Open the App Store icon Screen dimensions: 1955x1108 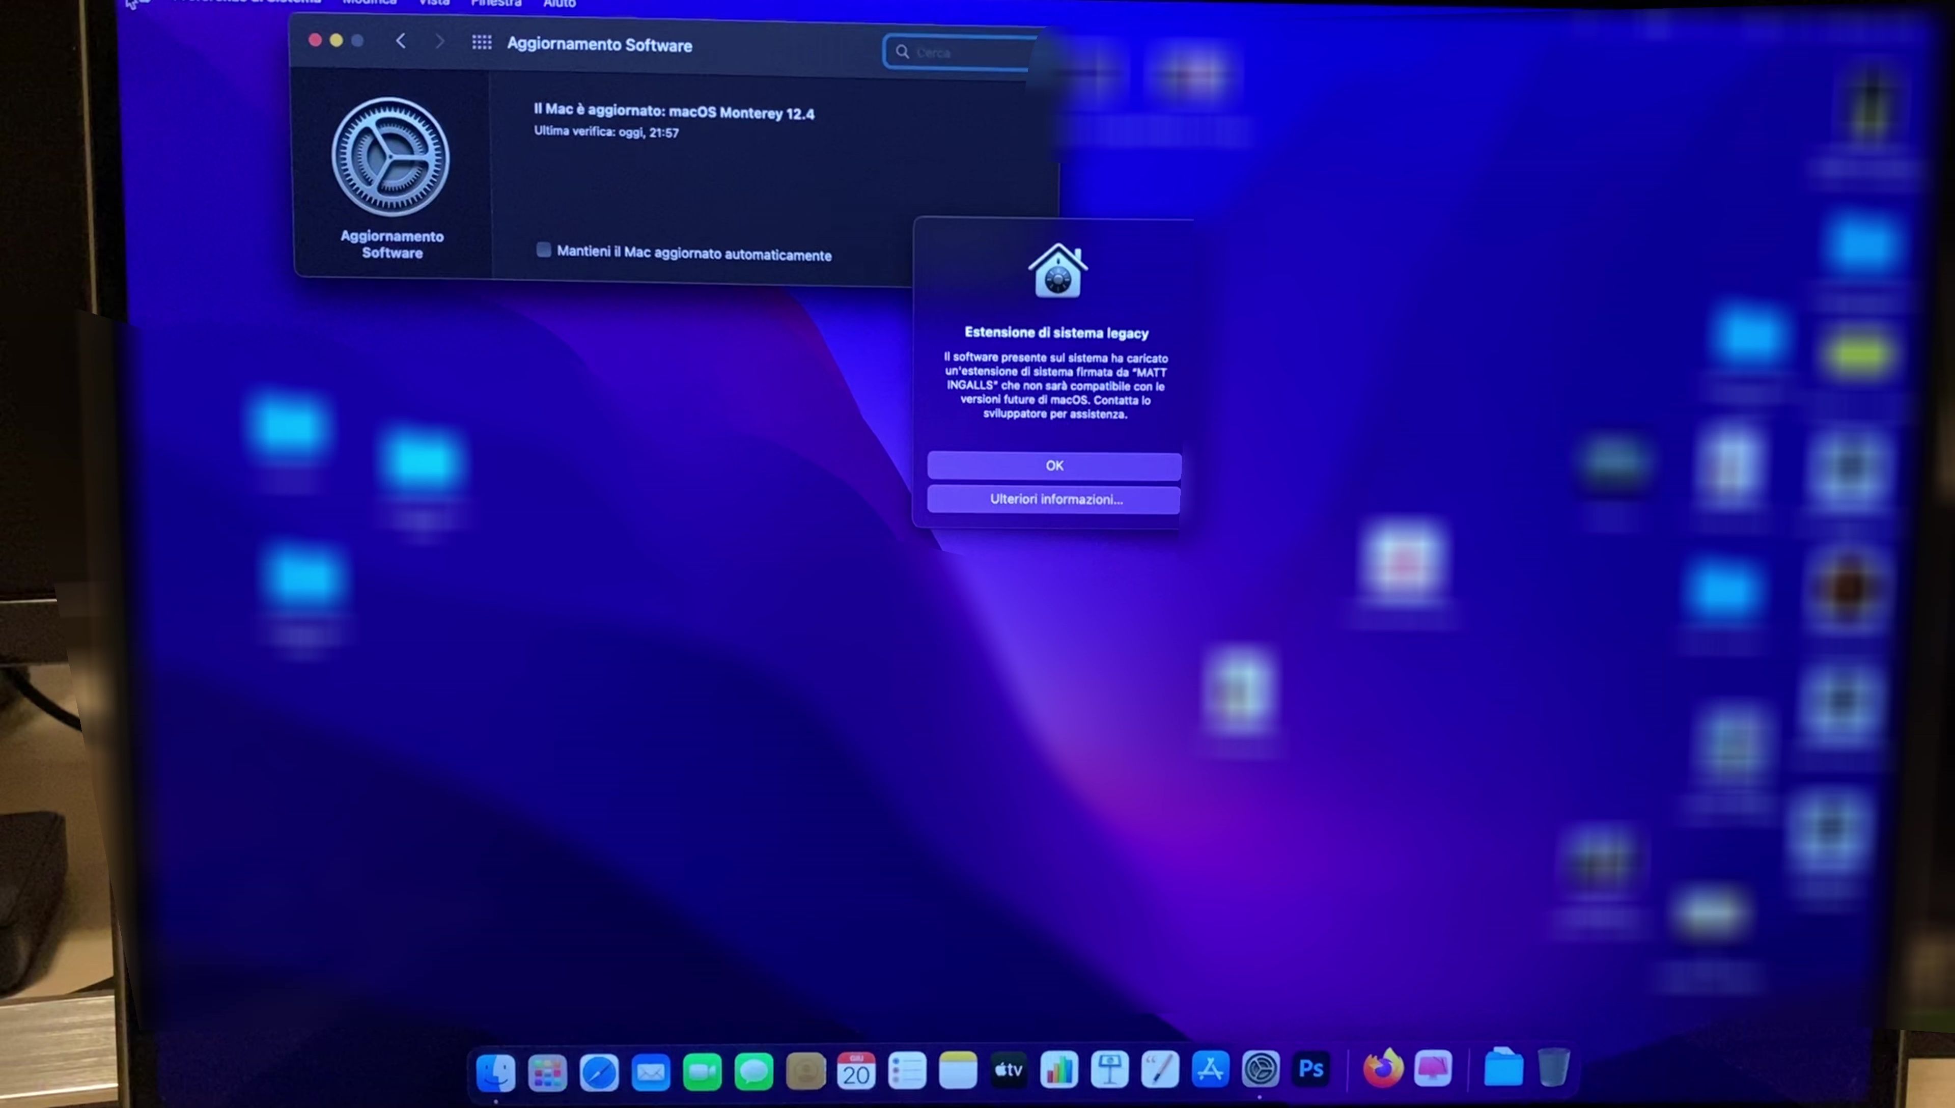[1210, 1069]
